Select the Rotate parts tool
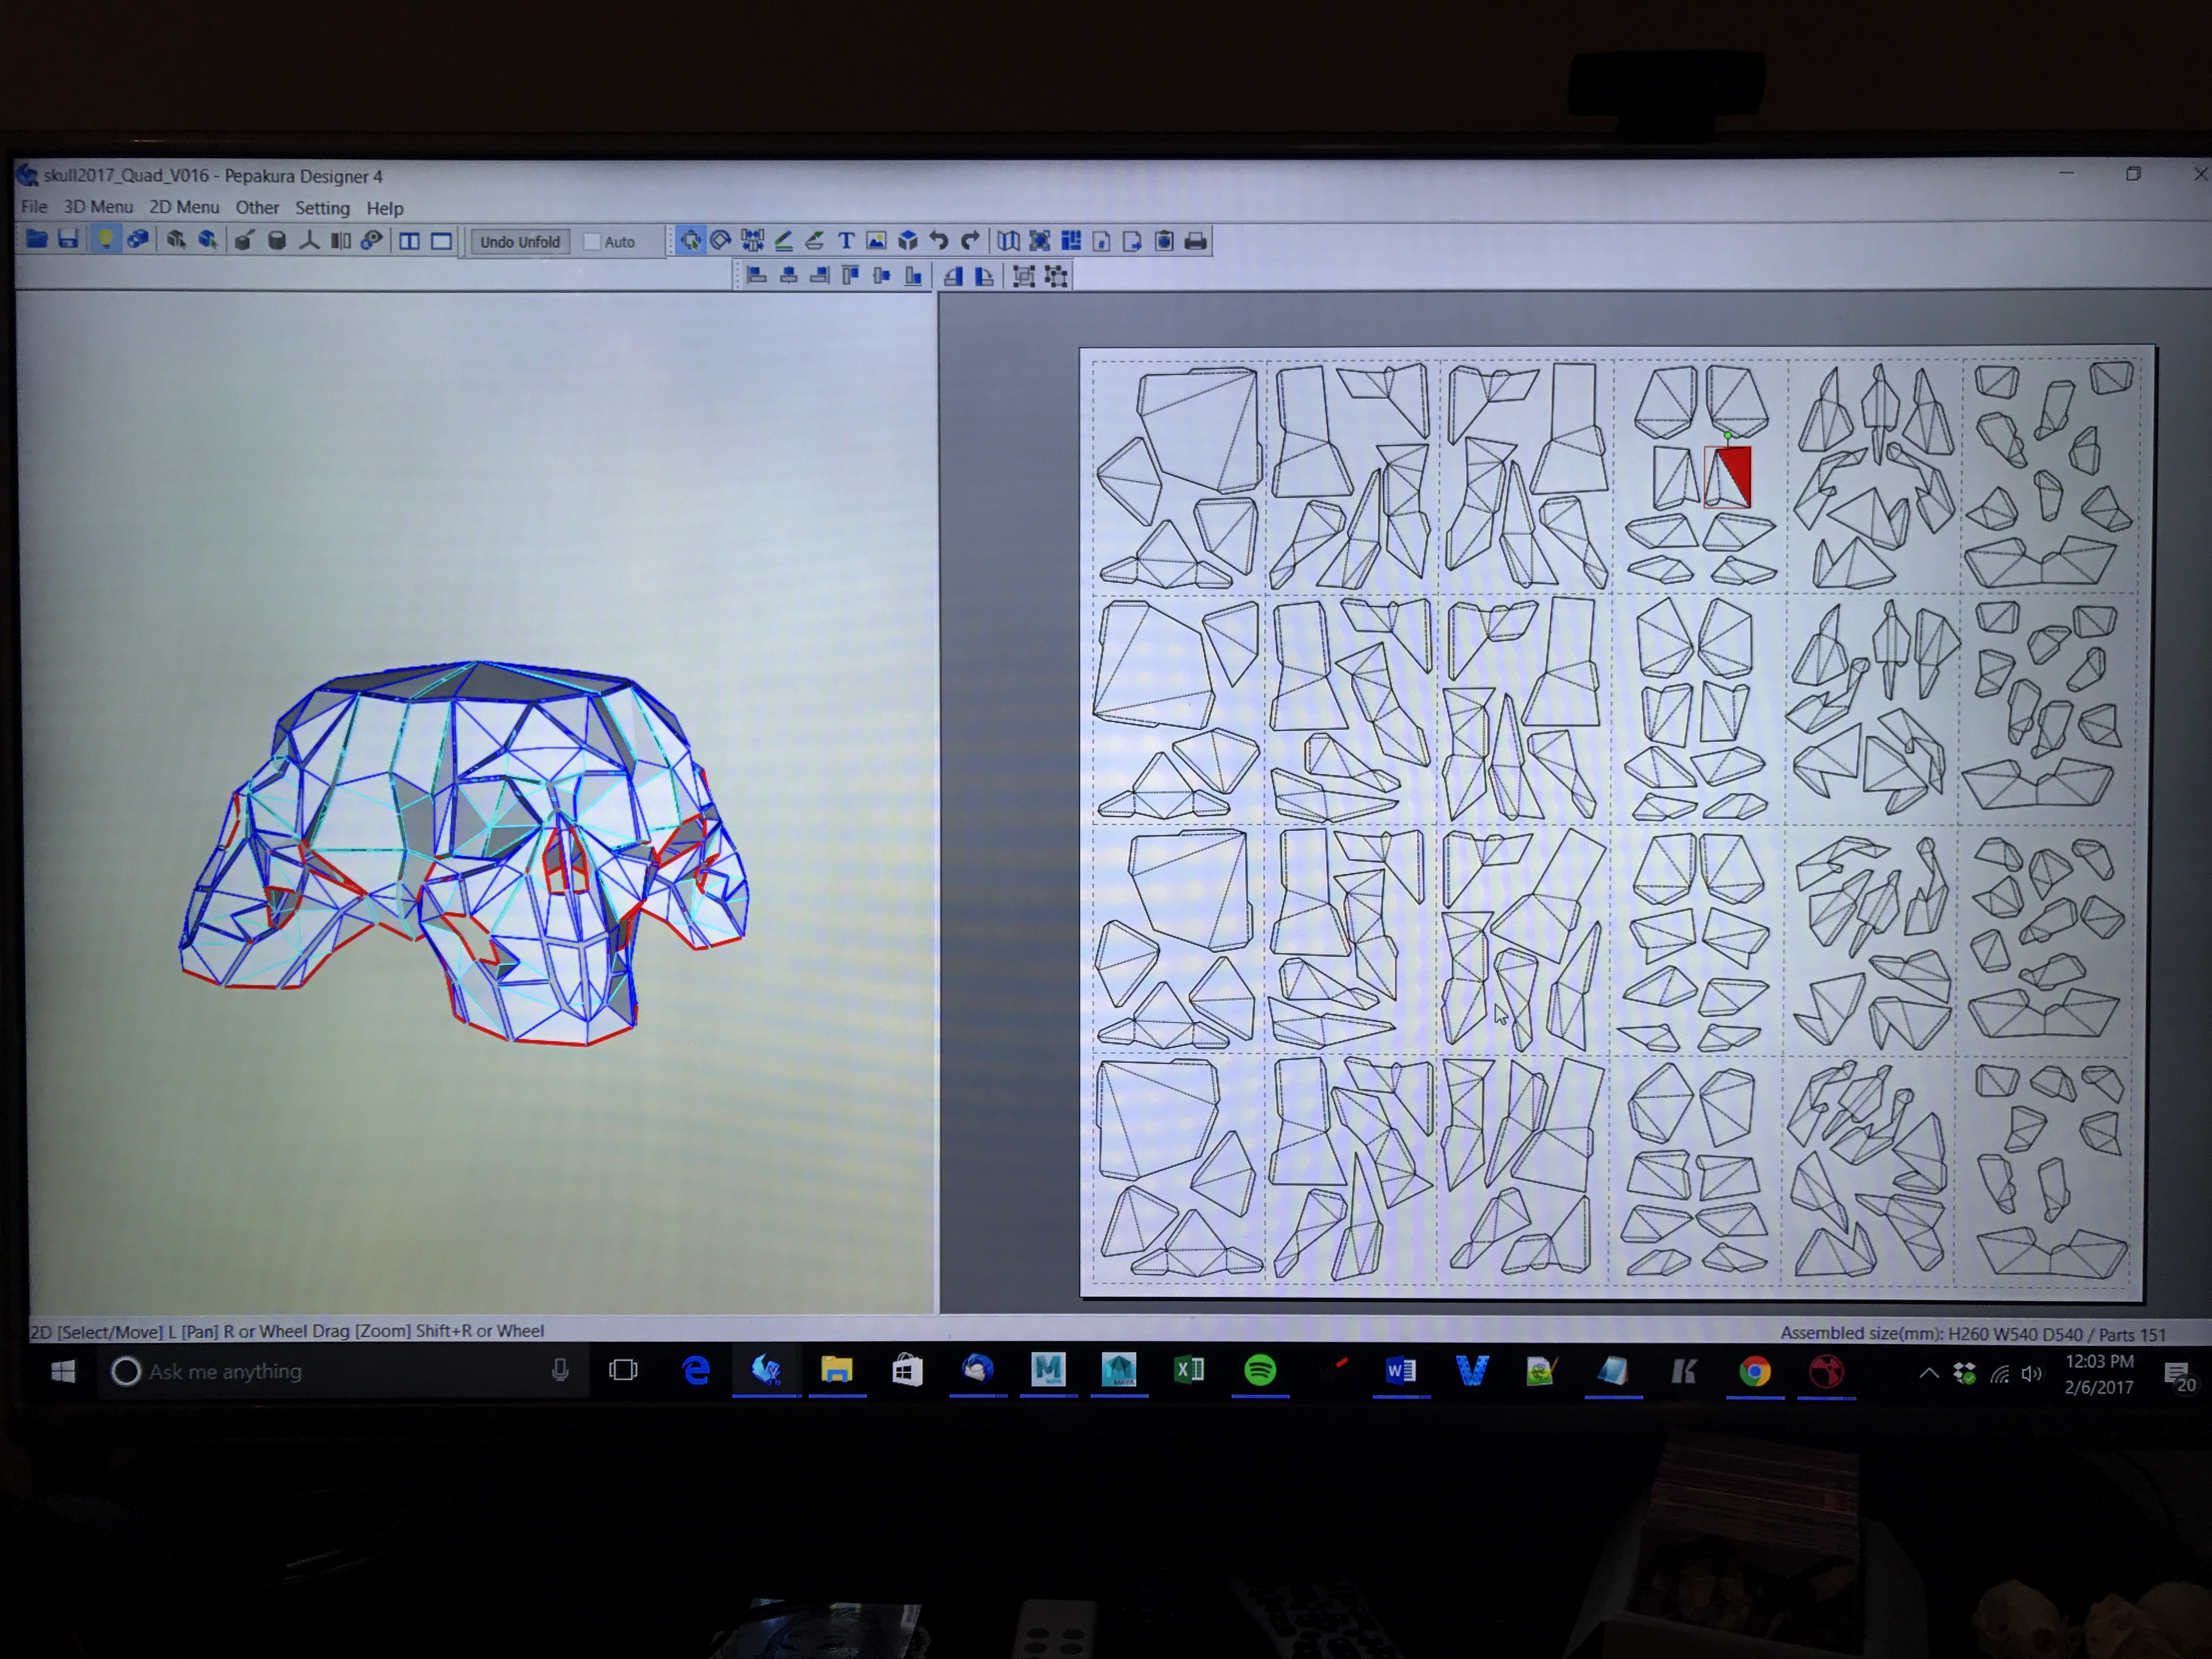 720,241
